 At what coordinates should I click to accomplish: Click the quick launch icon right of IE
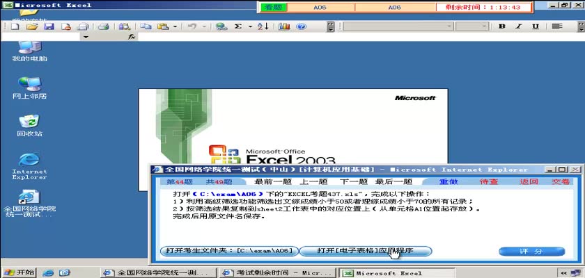coord(64,273)
